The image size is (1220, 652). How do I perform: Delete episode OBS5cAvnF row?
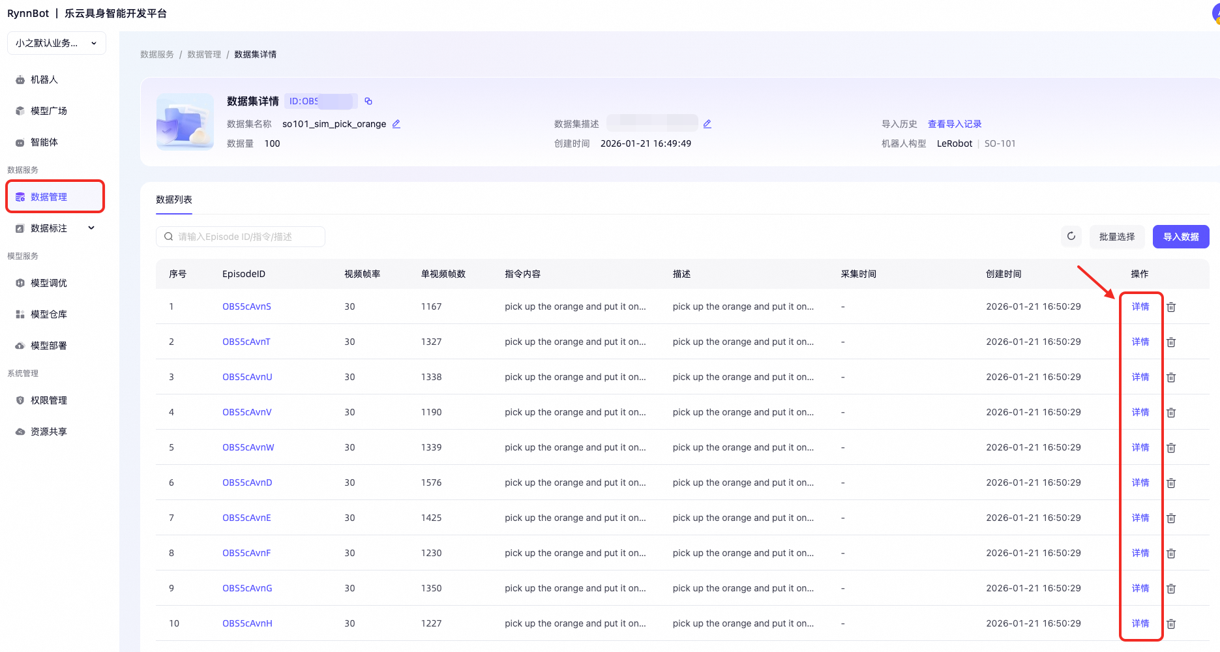[1171, 554]
